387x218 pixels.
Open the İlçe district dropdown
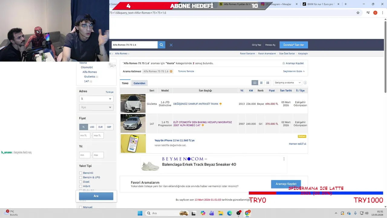[96, 107]
